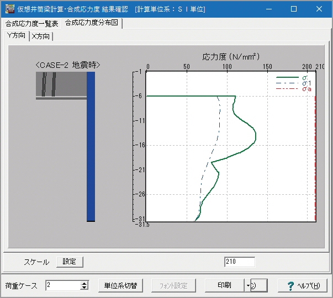Click the 荷重ケース number field
The image size is (333, 298).
click(63, 285)
